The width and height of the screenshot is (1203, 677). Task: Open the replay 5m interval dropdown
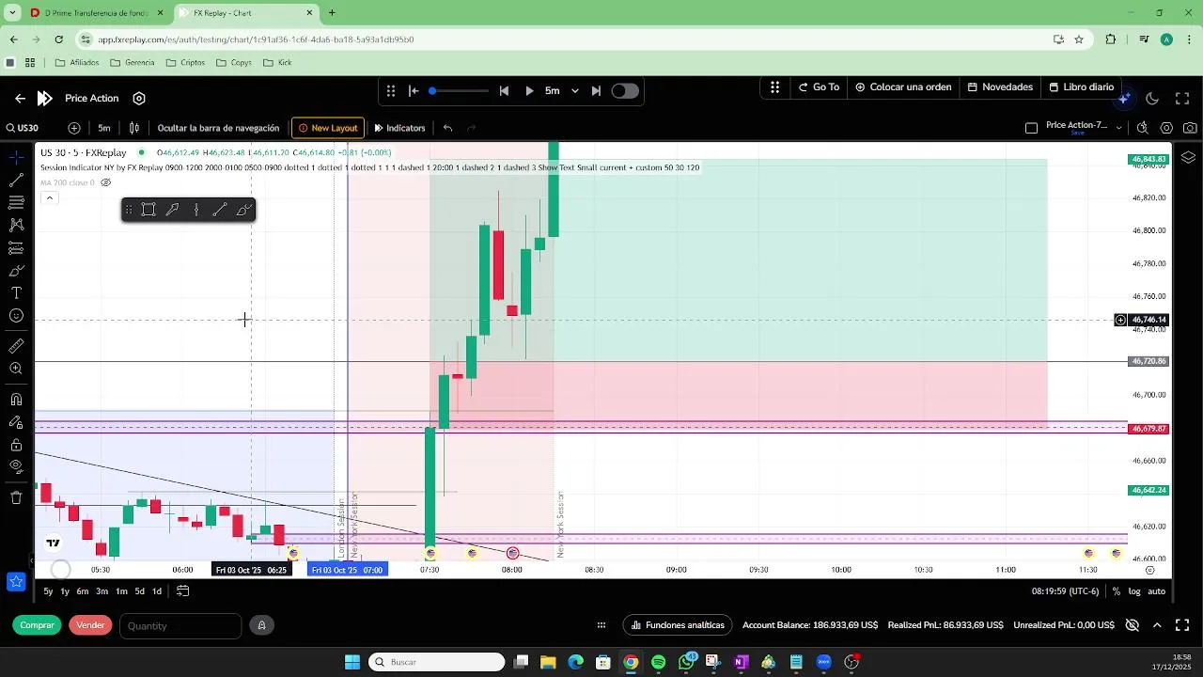[x=562, y=91]
